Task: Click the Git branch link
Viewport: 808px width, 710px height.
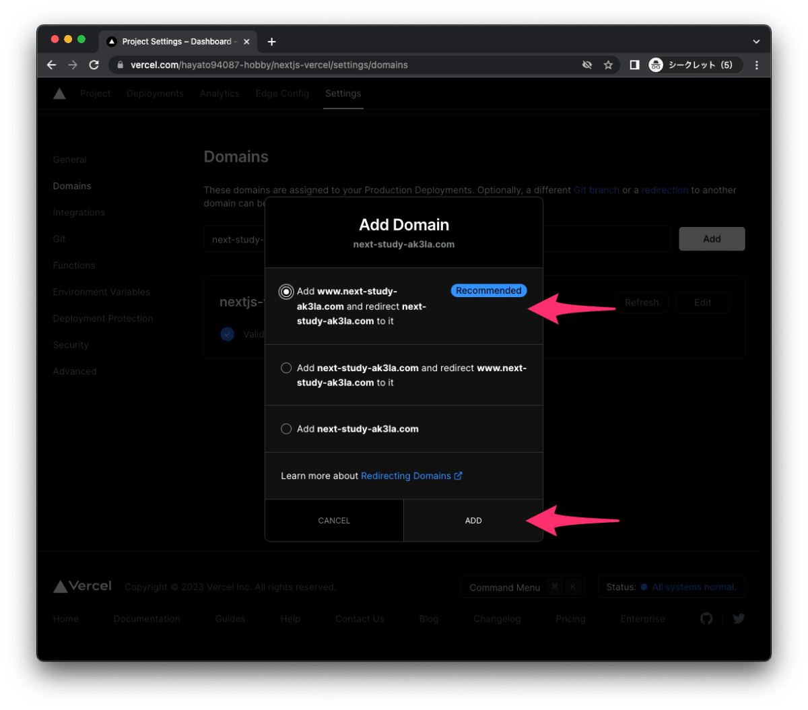Action: click(x=597, y=190)
